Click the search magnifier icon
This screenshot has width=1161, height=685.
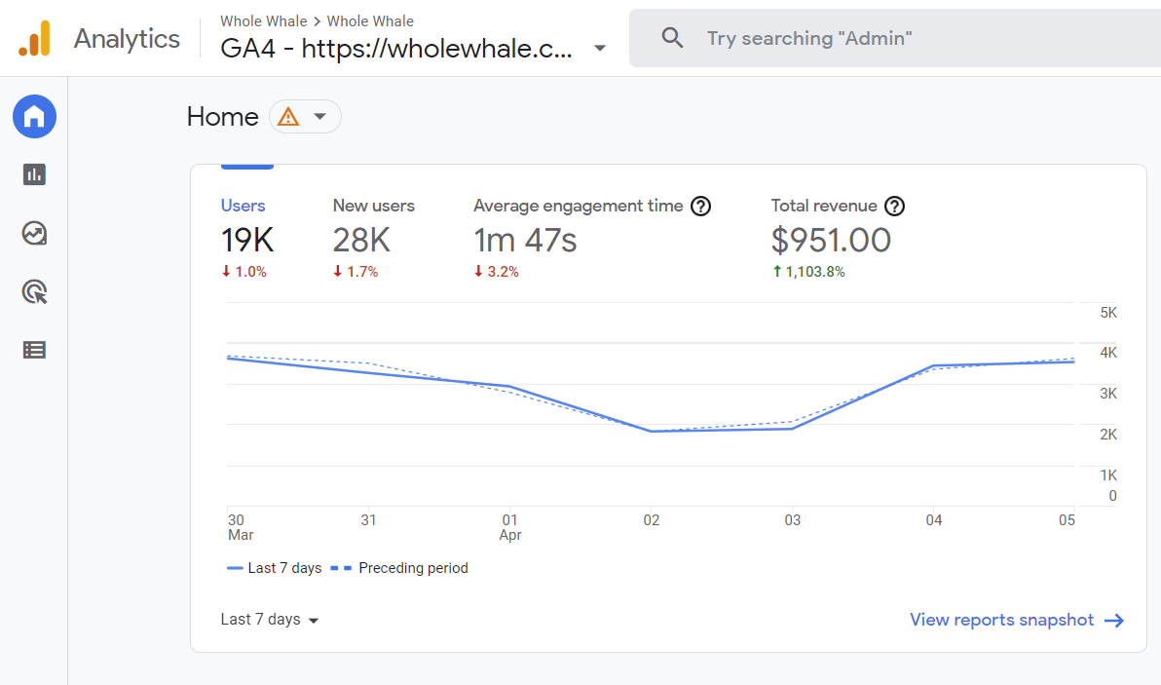[x=672, y=38]
